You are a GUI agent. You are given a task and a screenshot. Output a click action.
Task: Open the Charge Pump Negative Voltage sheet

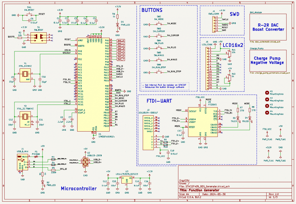[x=268, y=60]
